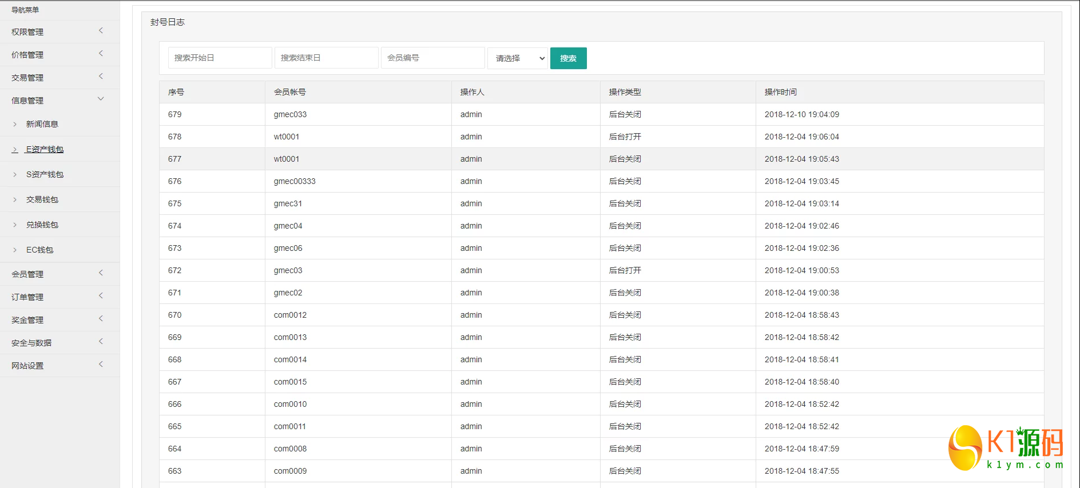Go to EC钱包 submenu item
This screenshot has height=488, width=1080.
[40, 250]
